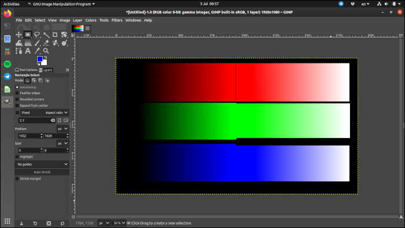Switch to the Layers tab

[46, 70]
